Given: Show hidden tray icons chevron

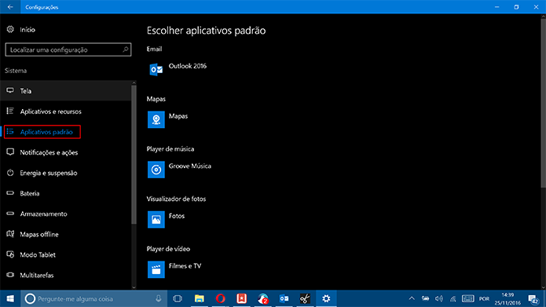Looking at the screenshot, I should tap(412, 298).
